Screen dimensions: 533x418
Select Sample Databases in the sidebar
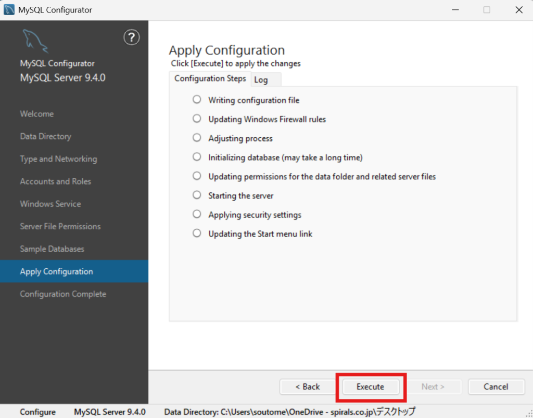52,249
